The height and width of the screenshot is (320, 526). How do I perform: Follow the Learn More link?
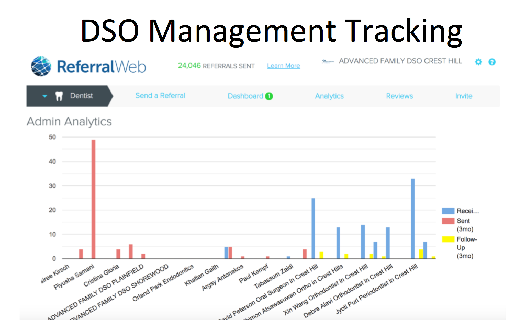pyautogui.click(x=283, y=66)
